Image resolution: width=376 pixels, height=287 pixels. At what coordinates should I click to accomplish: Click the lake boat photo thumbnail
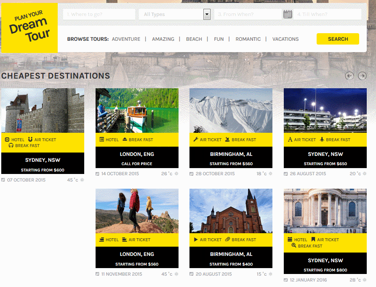[x=137, y=111]
